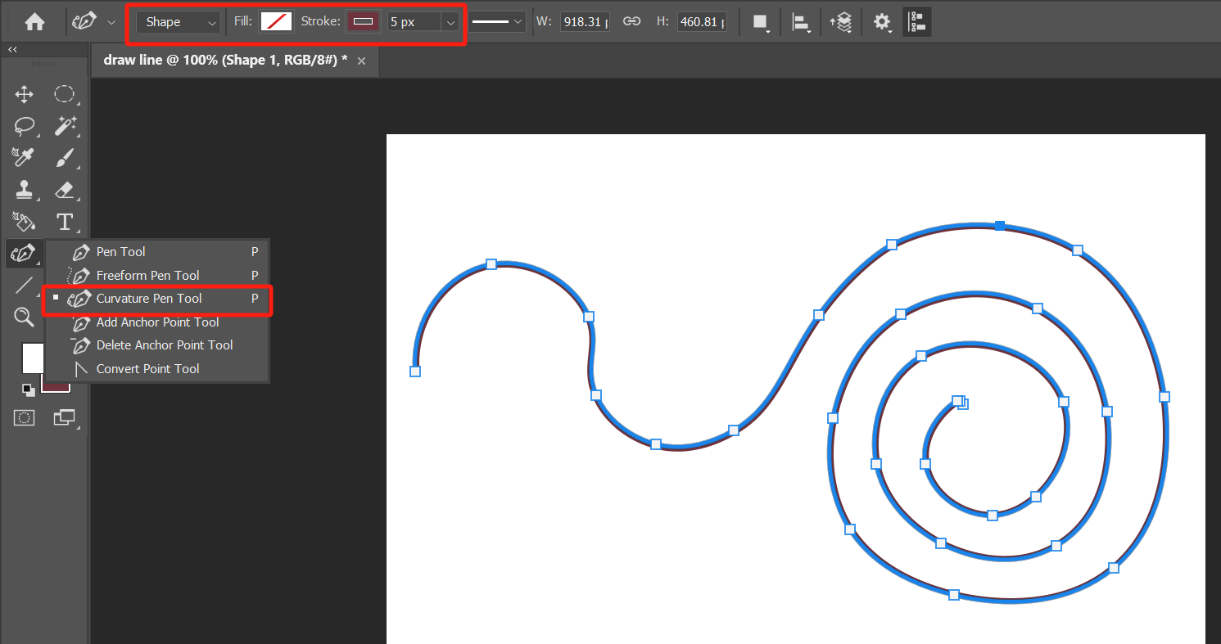Viewport: 1221px width, 644px height.
Task: Toggle path alignment options
Action: 801,21
